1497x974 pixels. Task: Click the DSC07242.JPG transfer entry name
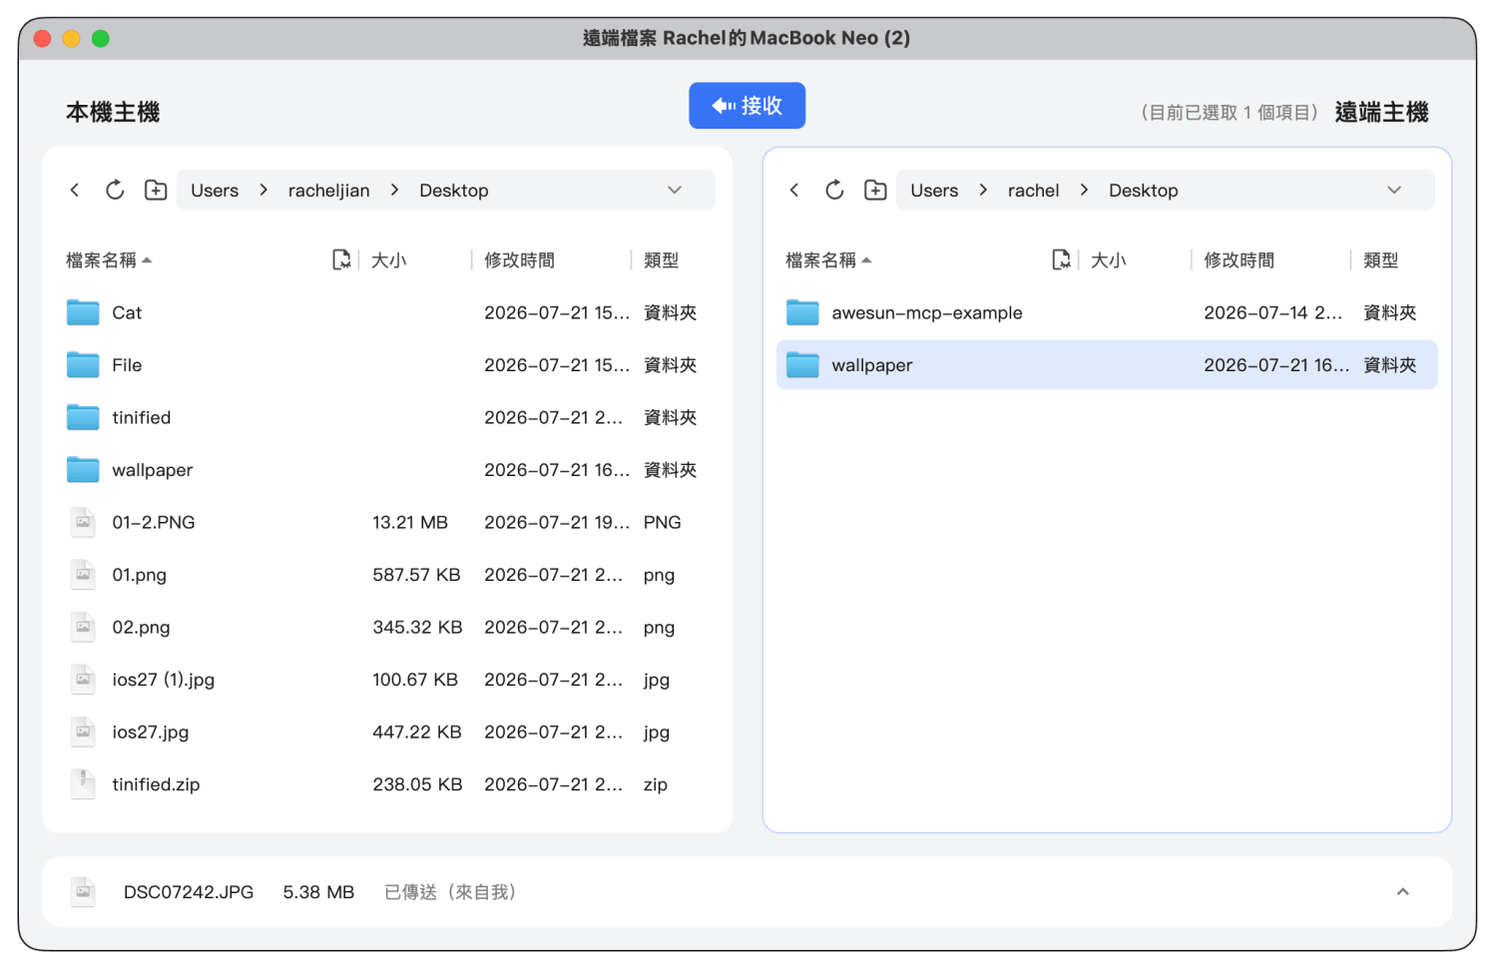tap(189, 892)
